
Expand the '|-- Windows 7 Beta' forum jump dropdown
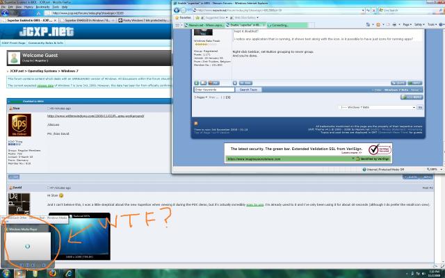(x=377, y=108)
